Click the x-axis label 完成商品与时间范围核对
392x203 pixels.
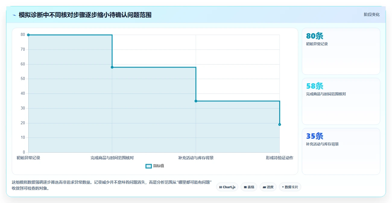click(112, 158)
